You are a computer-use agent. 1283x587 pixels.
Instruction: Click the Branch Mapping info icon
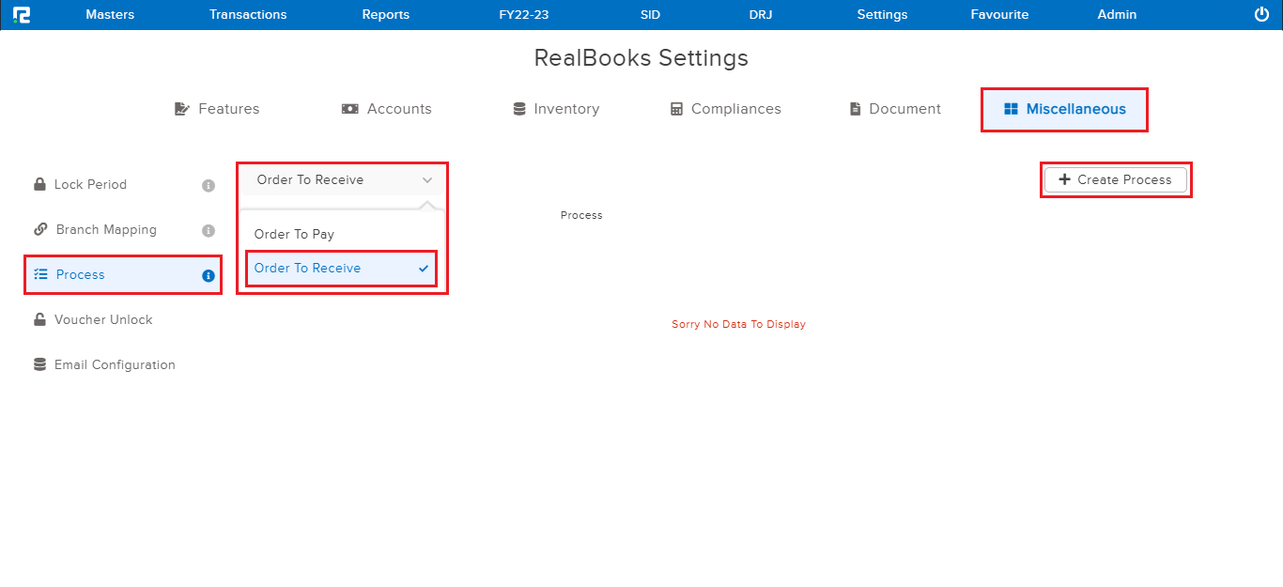click(209, 230)
